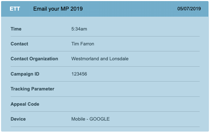Click the Contact row in the details table

click(x=105, y=44)
